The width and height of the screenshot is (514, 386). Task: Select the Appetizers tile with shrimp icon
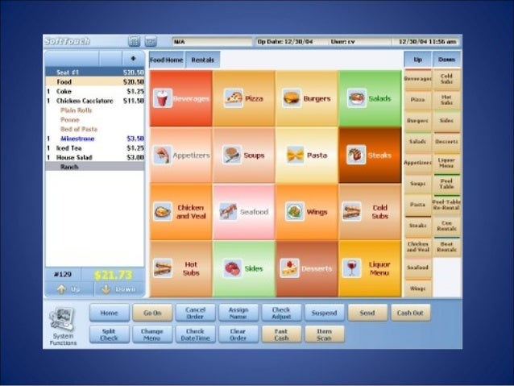[x=181, y=155]
